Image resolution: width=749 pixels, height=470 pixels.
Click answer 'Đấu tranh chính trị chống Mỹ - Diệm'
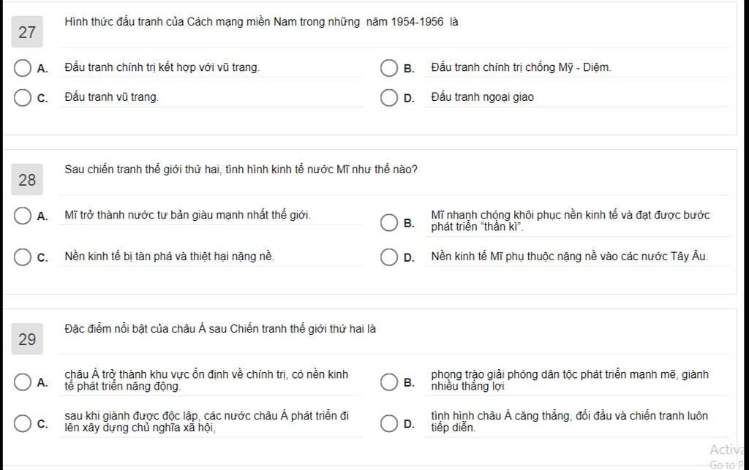[521, 67]
